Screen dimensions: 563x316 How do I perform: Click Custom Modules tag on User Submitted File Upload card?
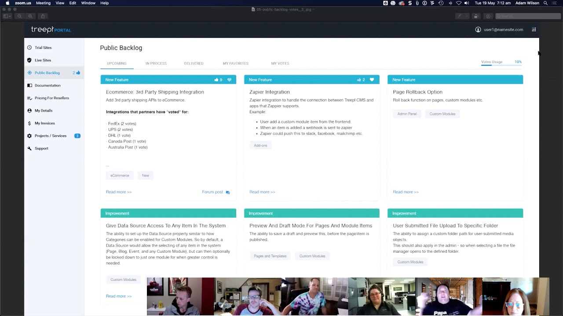click(410, 262)
